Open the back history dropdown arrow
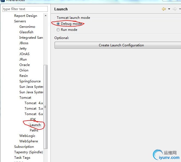 (x=169, y=9)
